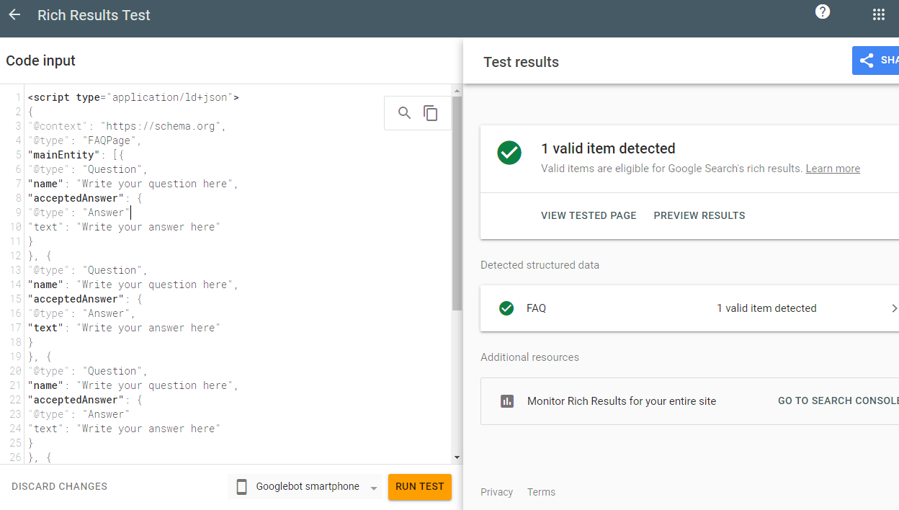Click the search icon in the code editor
Viewport: 899px width, 510px height.
click(404, 112)
